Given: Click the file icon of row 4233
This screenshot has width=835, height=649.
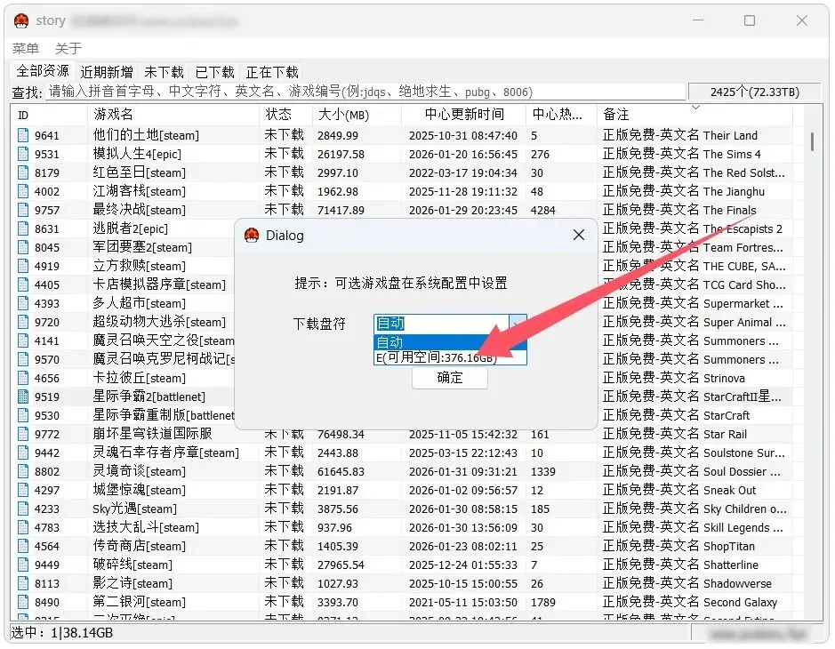Looking at the screenshot, I should 23,509.
